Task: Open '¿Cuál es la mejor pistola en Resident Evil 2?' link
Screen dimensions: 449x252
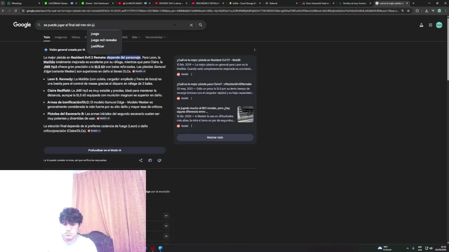Action: pos(208,60)
